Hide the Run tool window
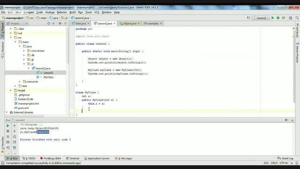This screenshot has height=169, width=300. click(x=292, y=120)
